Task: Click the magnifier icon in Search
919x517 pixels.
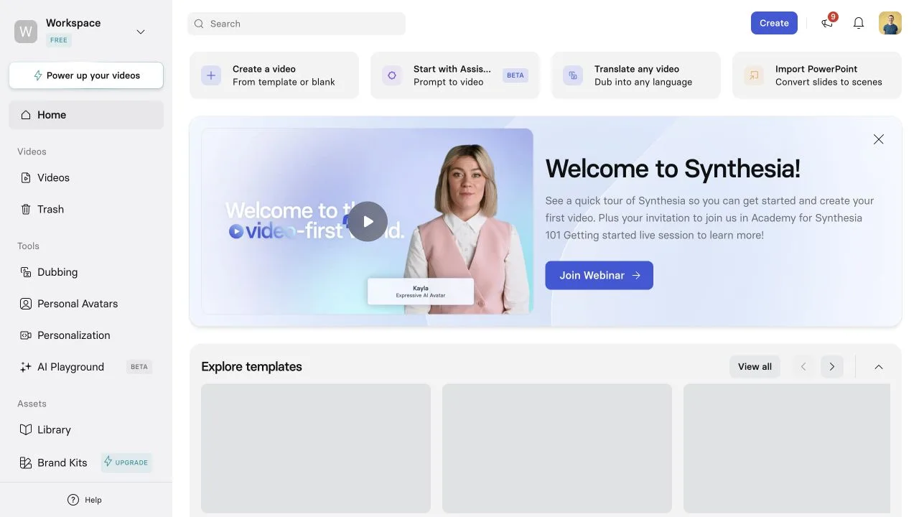Action: 200,24
